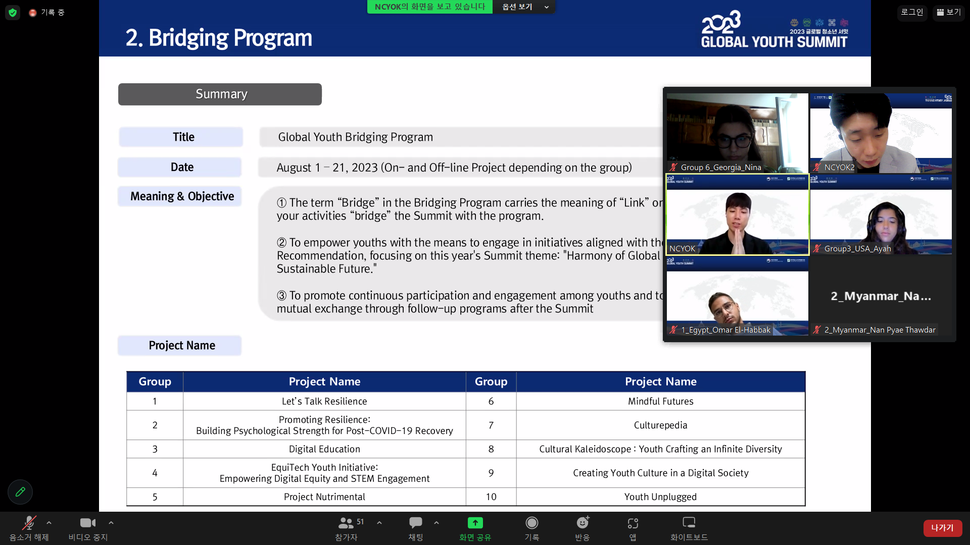Click the green share screen icon
970x545 pixels.
click(x=475, y=523)
